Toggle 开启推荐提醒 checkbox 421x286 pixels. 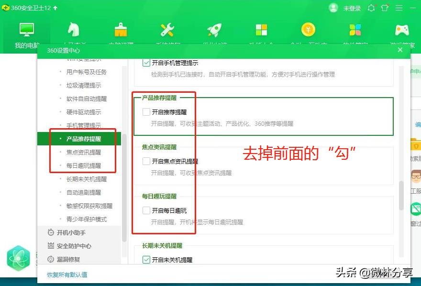pos(146,112)
